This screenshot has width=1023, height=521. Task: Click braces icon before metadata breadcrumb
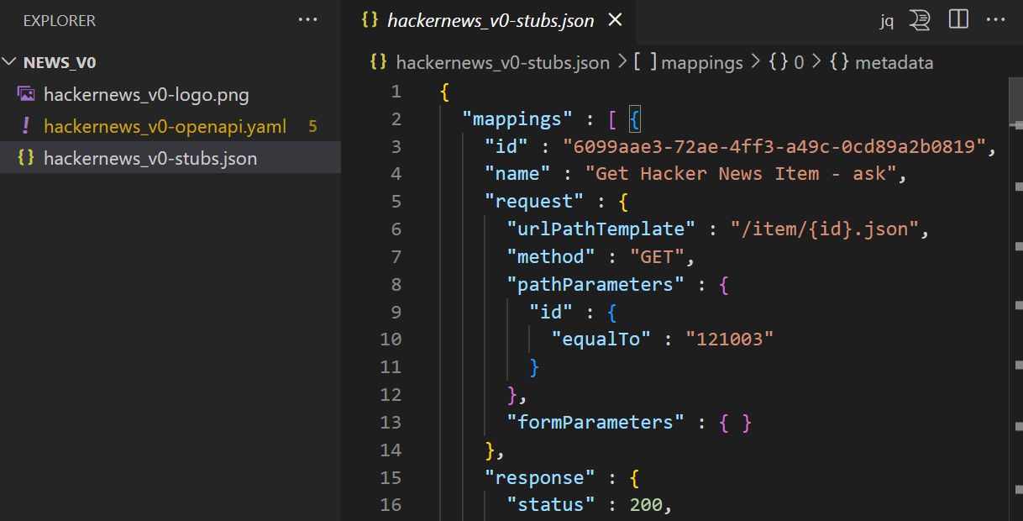click(x=839, y=62)
